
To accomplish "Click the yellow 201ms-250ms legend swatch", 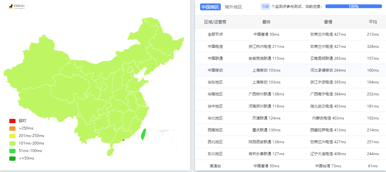I will coord(12,136).
